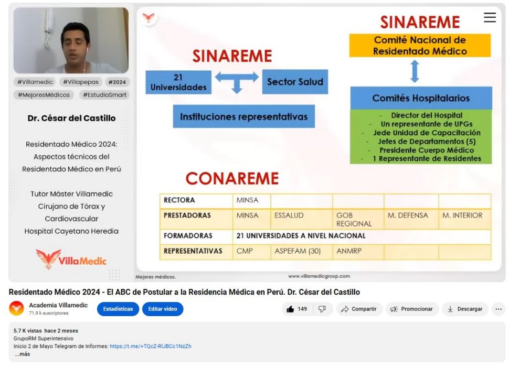Click the 'Comités Hospitalarios' header
The width and height of the screenshot is (509, 367).
click(421, 98)
